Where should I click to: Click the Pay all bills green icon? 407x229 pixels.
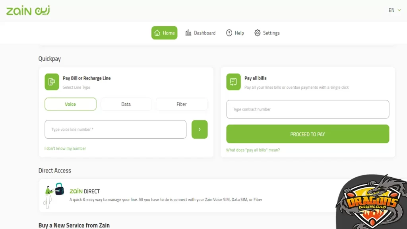[233, 82]
